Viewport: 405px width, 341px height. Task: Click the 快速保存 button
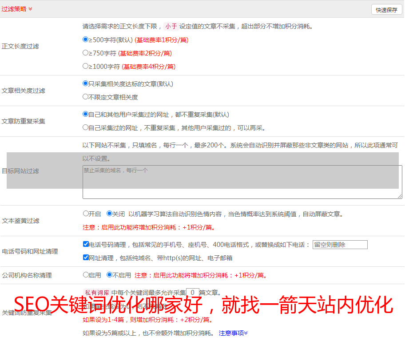pyautogui.click(x=386, y=10)
